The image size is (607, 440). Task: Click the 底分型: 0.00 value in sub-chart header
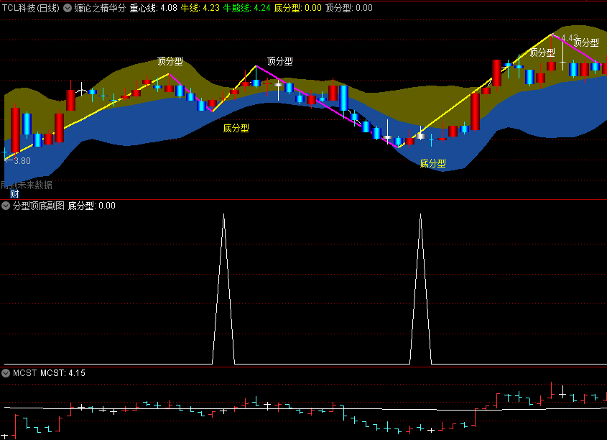92,206
